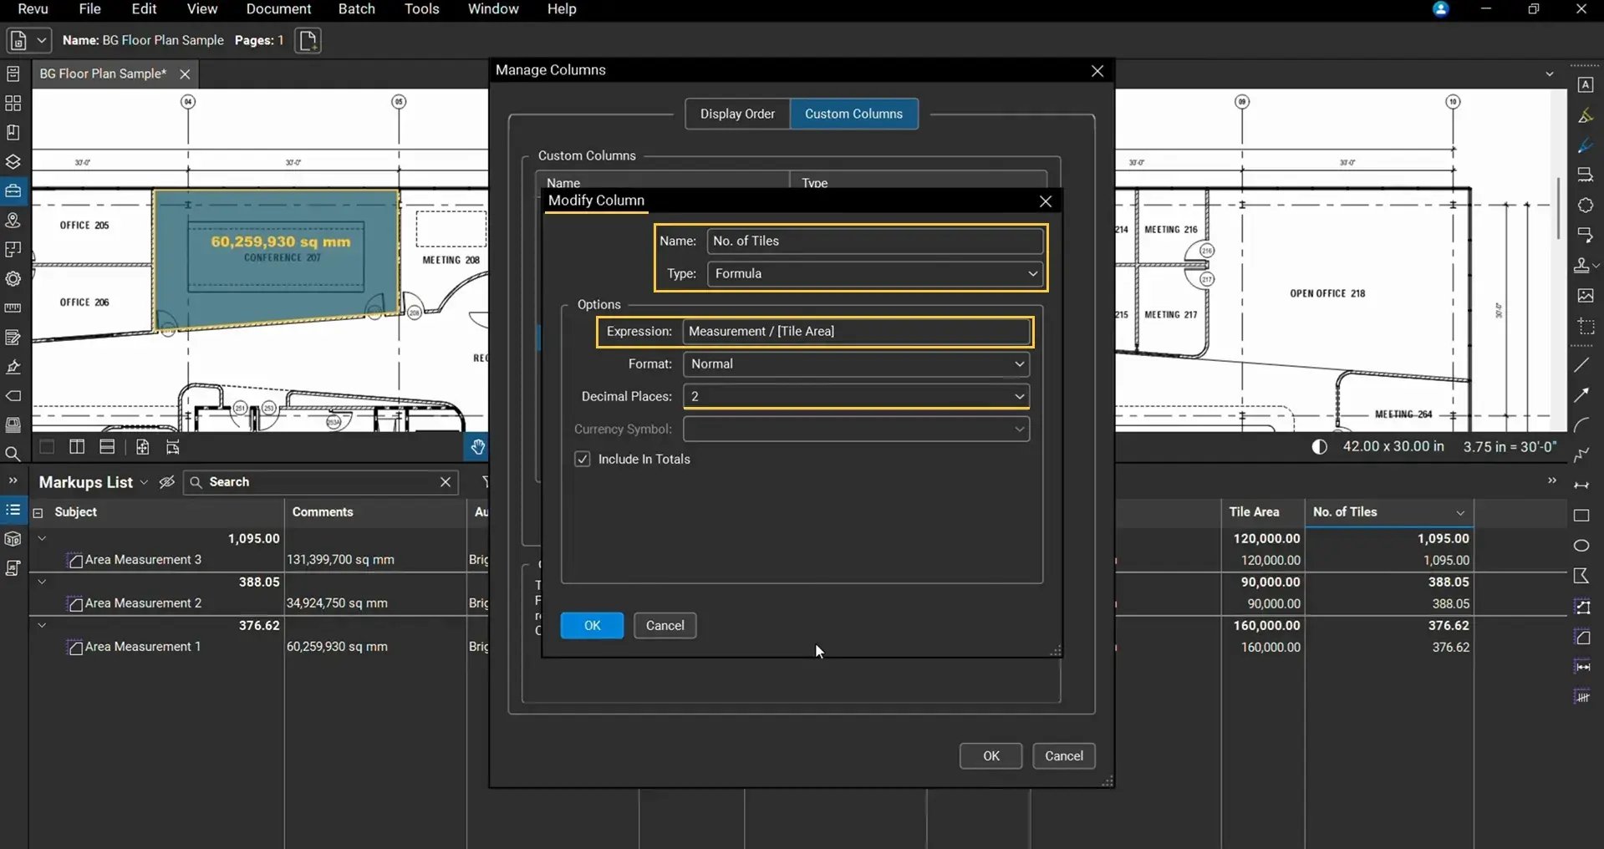
Task: Select the Area Measurement 3 row
Action: [x=142, y=560]
